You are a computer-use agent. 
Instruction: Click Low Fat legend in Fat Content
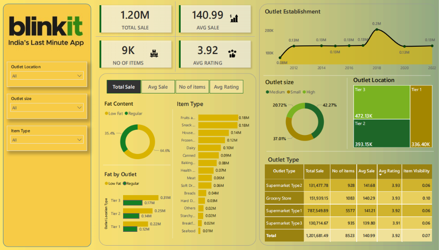(x=114, y=113)
